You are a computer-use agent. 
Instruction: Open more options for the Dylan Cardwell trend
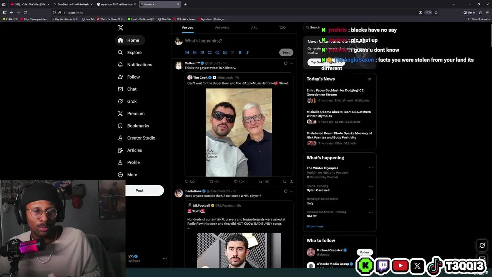(x=371, y=186)
